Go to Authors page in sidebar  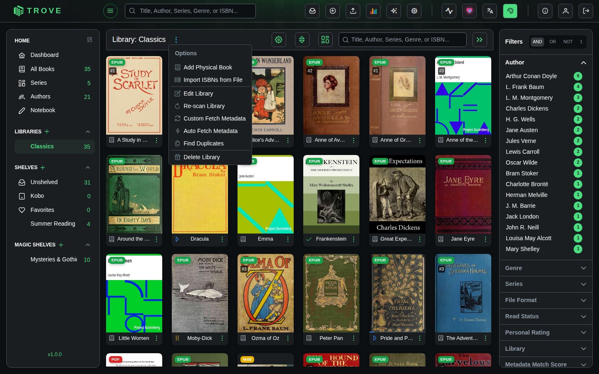tap(54, 96)
